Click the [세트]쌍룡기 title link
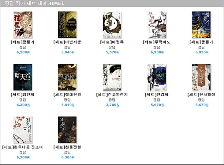Screen dimensions: 224x165 click(x=201, y=42)
